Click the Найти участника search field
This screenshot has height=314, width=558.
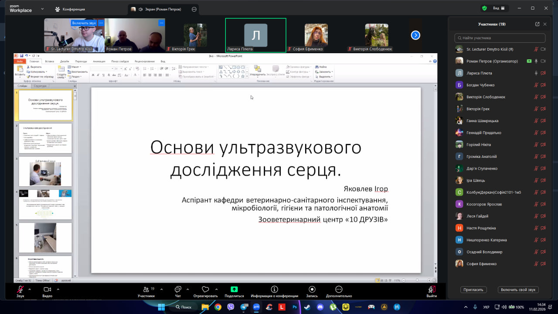tap(500, 38)
